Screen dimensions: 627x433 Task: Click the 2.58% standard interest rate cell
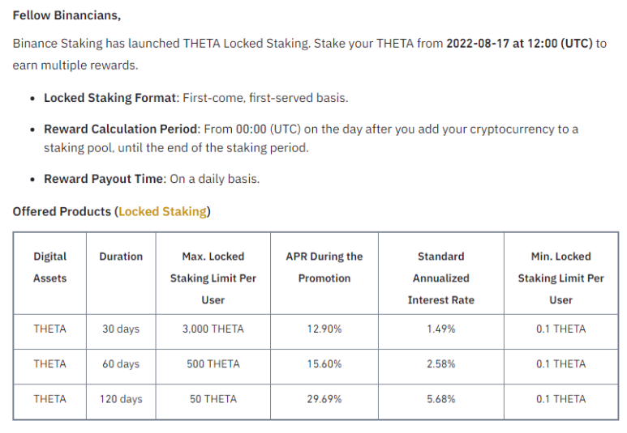tap(441, 364)
